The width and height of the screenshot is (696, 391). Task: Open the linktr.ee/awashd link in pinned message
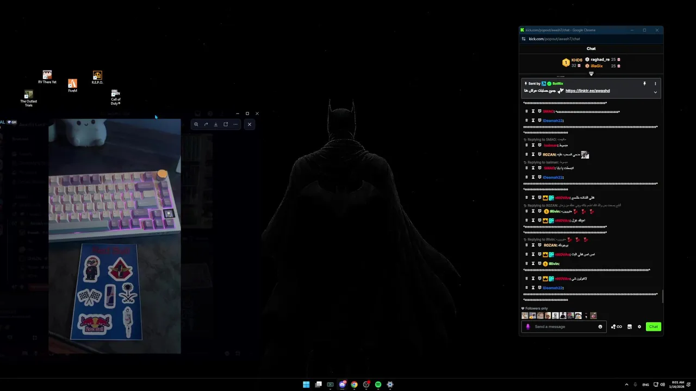588,91
